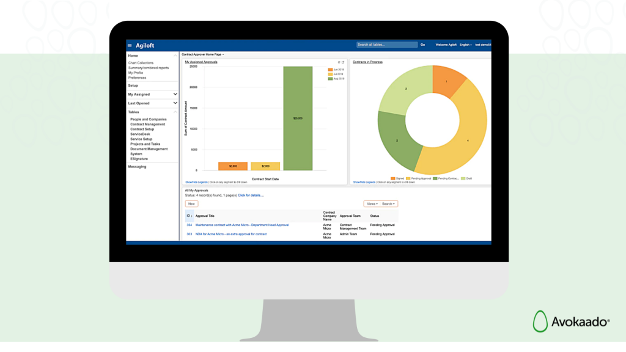Open the Maintenance contract with Acme Micro approval
This screenshot has height=352, width=626.
click(x=241, y=225)
